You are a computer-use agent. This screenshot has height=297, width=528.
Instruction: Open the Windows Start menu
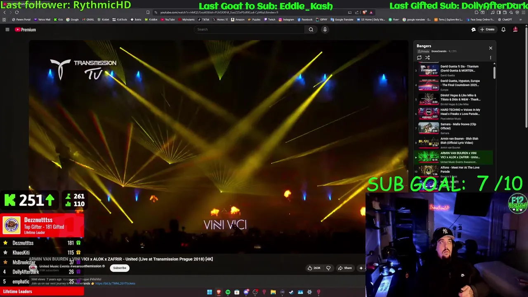pyautogui.click(x=210, y=292)
